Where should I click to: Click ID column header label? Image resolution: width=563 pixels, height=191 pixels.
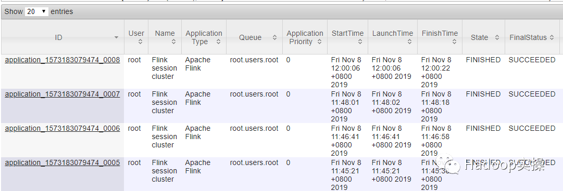point(58,37)
